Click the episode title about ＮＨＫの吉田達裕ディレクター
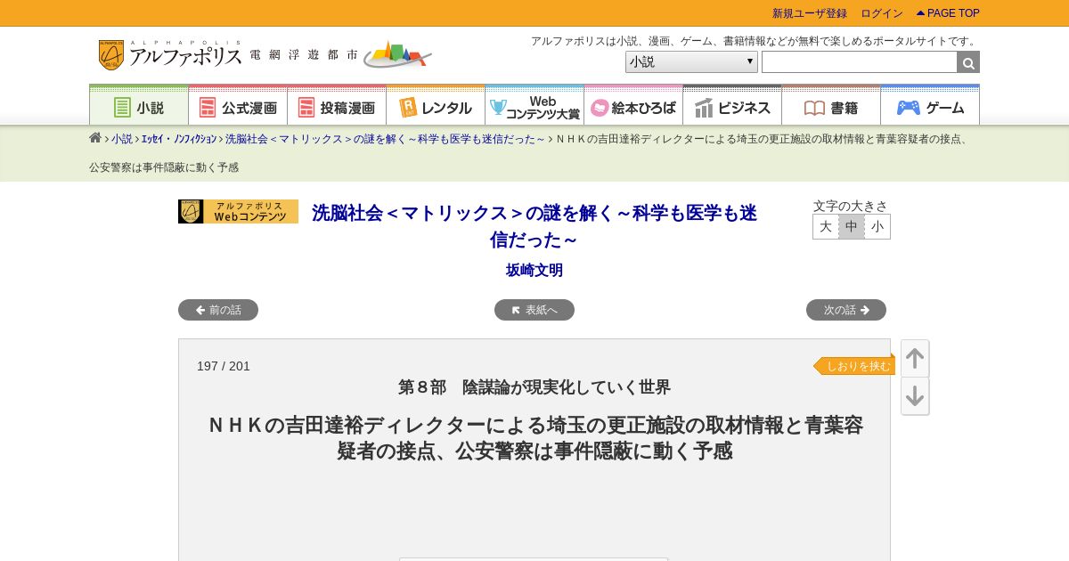Viewport: 1069px width, 561px height. point(534,437)
